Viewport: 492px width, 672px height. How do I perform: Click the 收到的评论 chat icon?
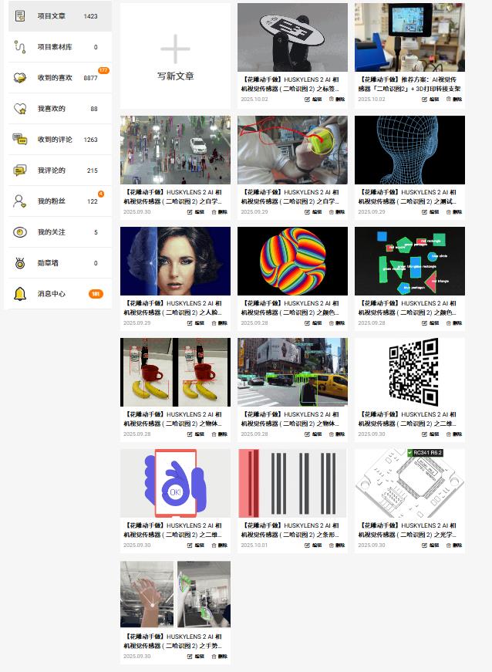click(x=20, y=140)
